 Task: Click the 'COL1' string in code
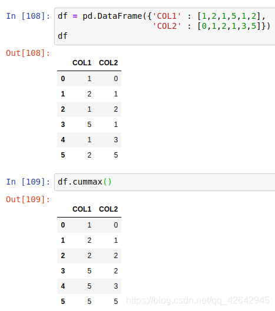point(167,16)
